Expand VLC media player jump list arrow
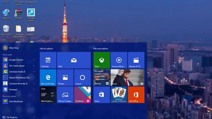212x119 pixels. [34, 66]
